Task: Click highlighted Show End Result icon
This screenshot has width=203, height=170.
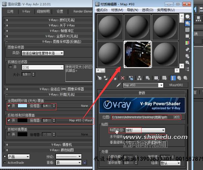Action: point(173,78)
